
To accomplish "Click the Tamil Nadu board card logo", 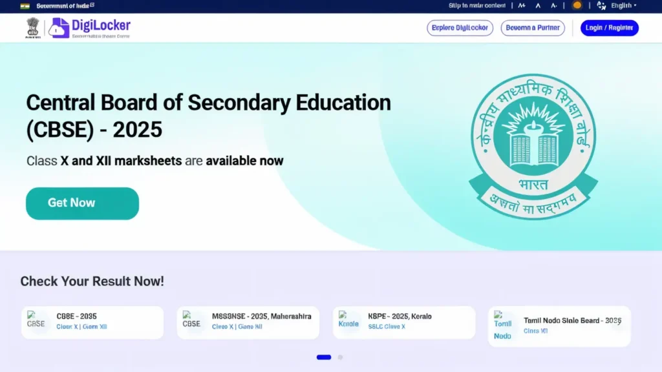I will 502,325.
